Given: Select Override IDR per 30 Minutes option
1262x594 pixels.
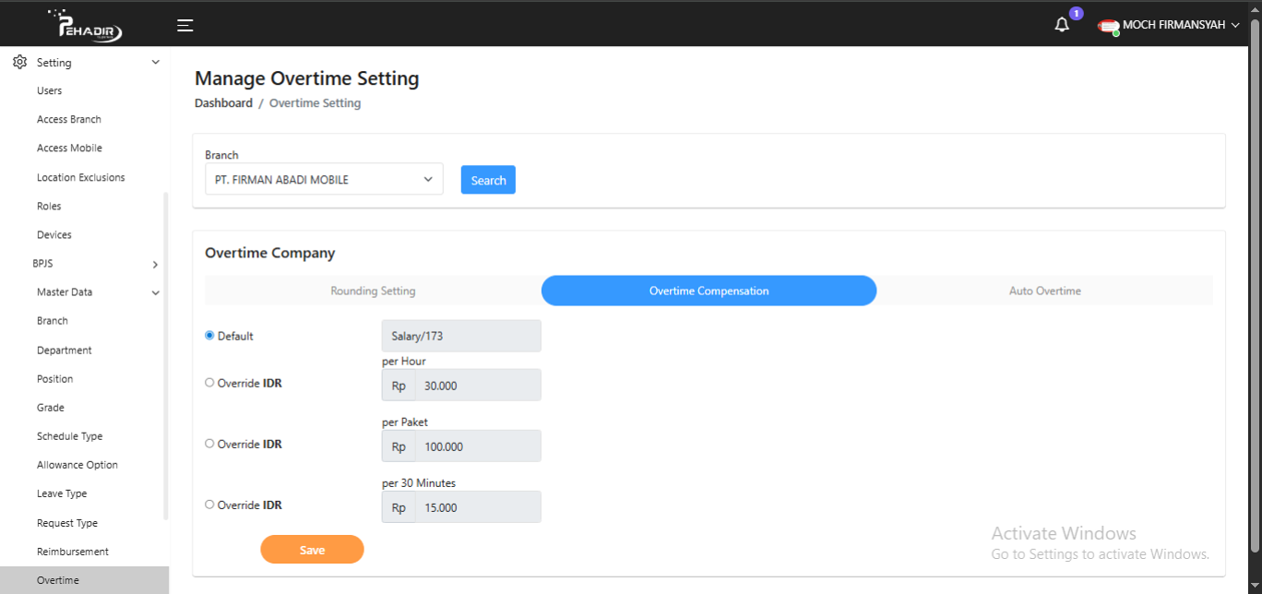Looking at the screenshot, I should click(209, 505).
